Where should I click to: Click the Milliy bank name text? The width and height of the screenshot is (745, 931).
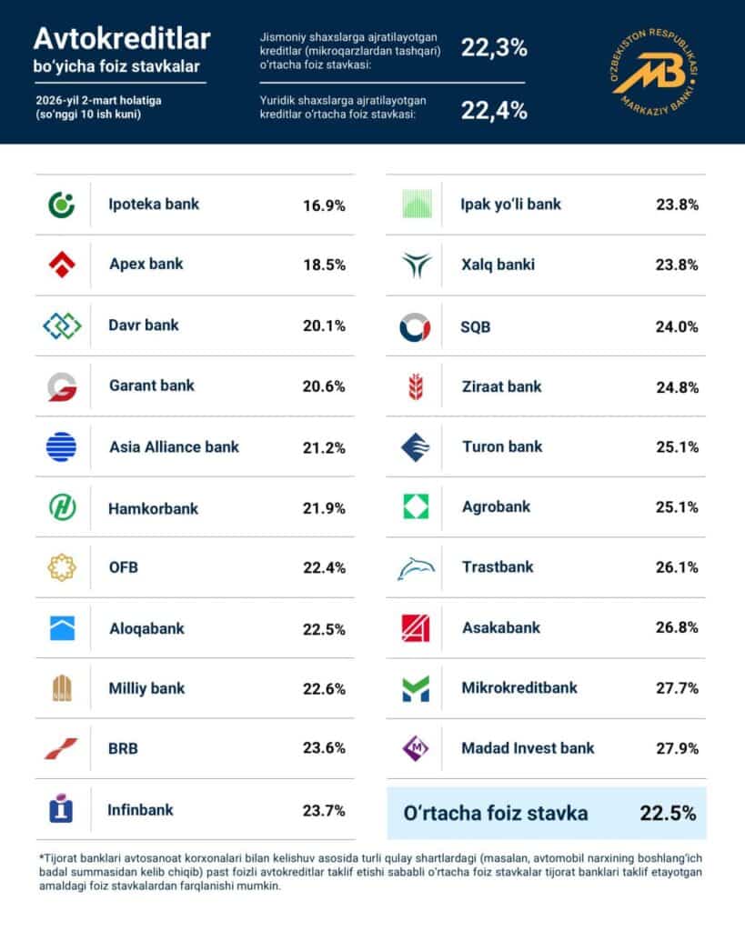[x=146, y=688]
